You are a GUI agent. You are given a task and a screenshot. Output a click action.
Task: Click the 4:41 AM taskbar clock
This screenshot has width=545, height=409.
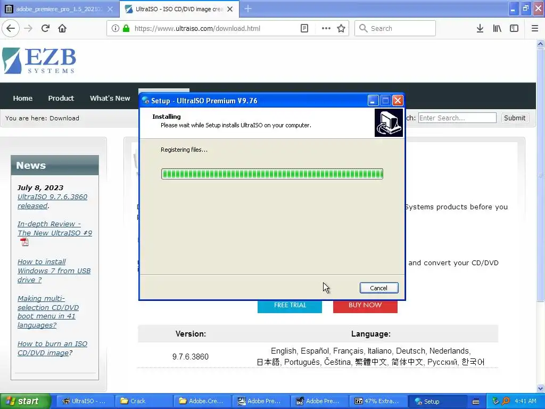coord(525,401)
